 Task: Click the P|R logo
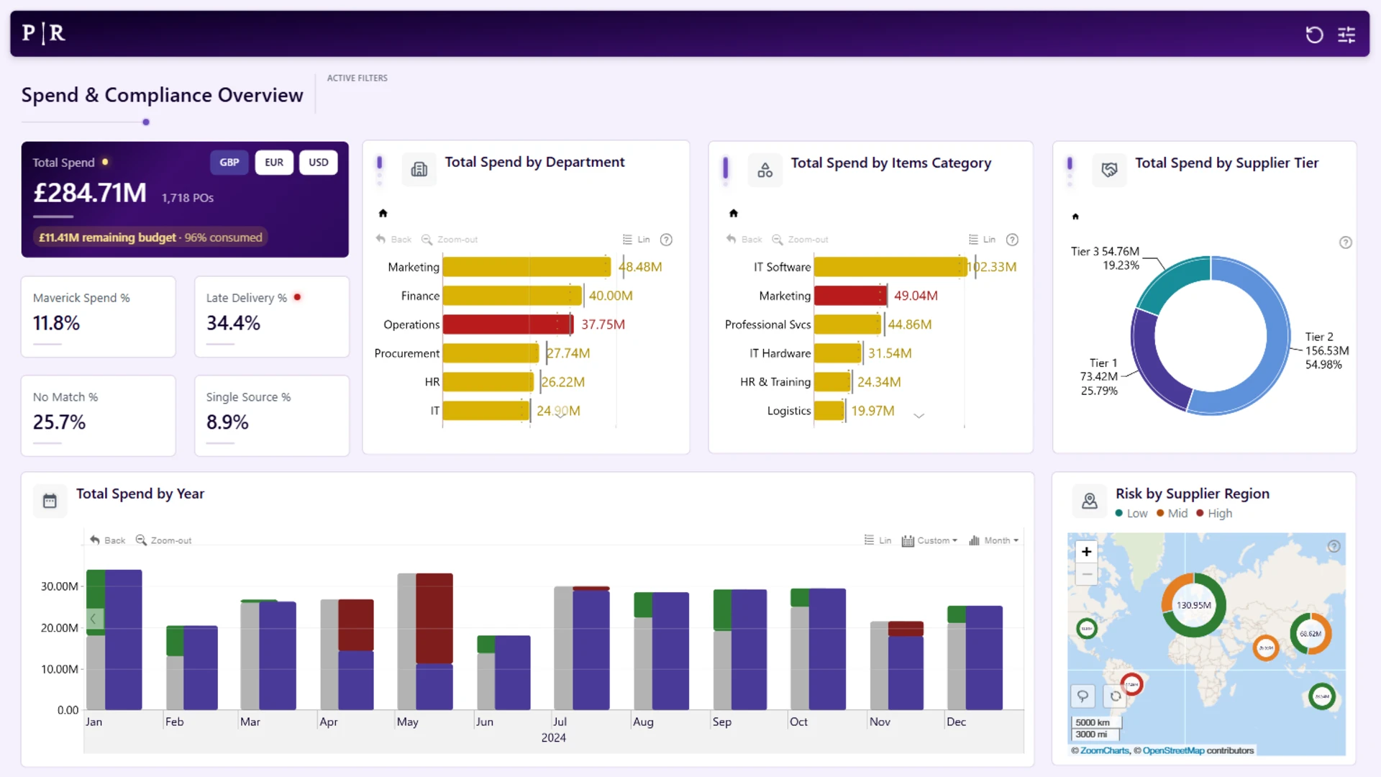click(x=44, y=33)
